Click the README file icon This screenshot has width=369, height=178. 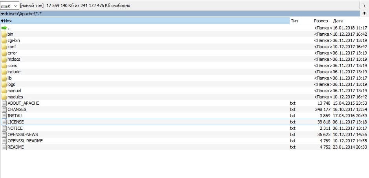point(4,147)
